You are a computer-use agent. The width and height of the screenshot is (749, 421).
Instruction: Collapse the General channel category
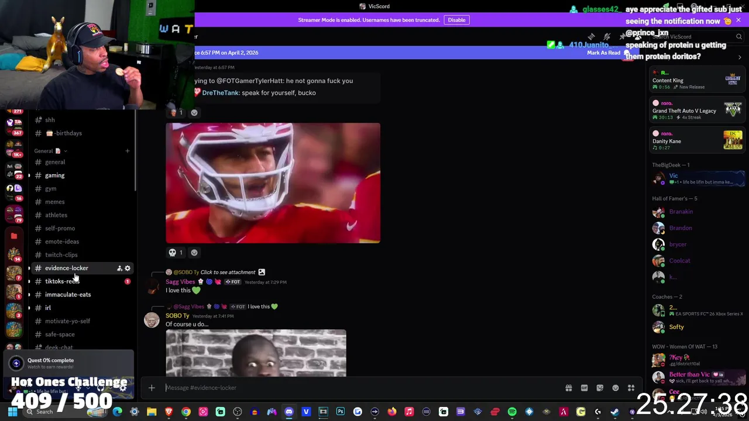coord(50,151)
